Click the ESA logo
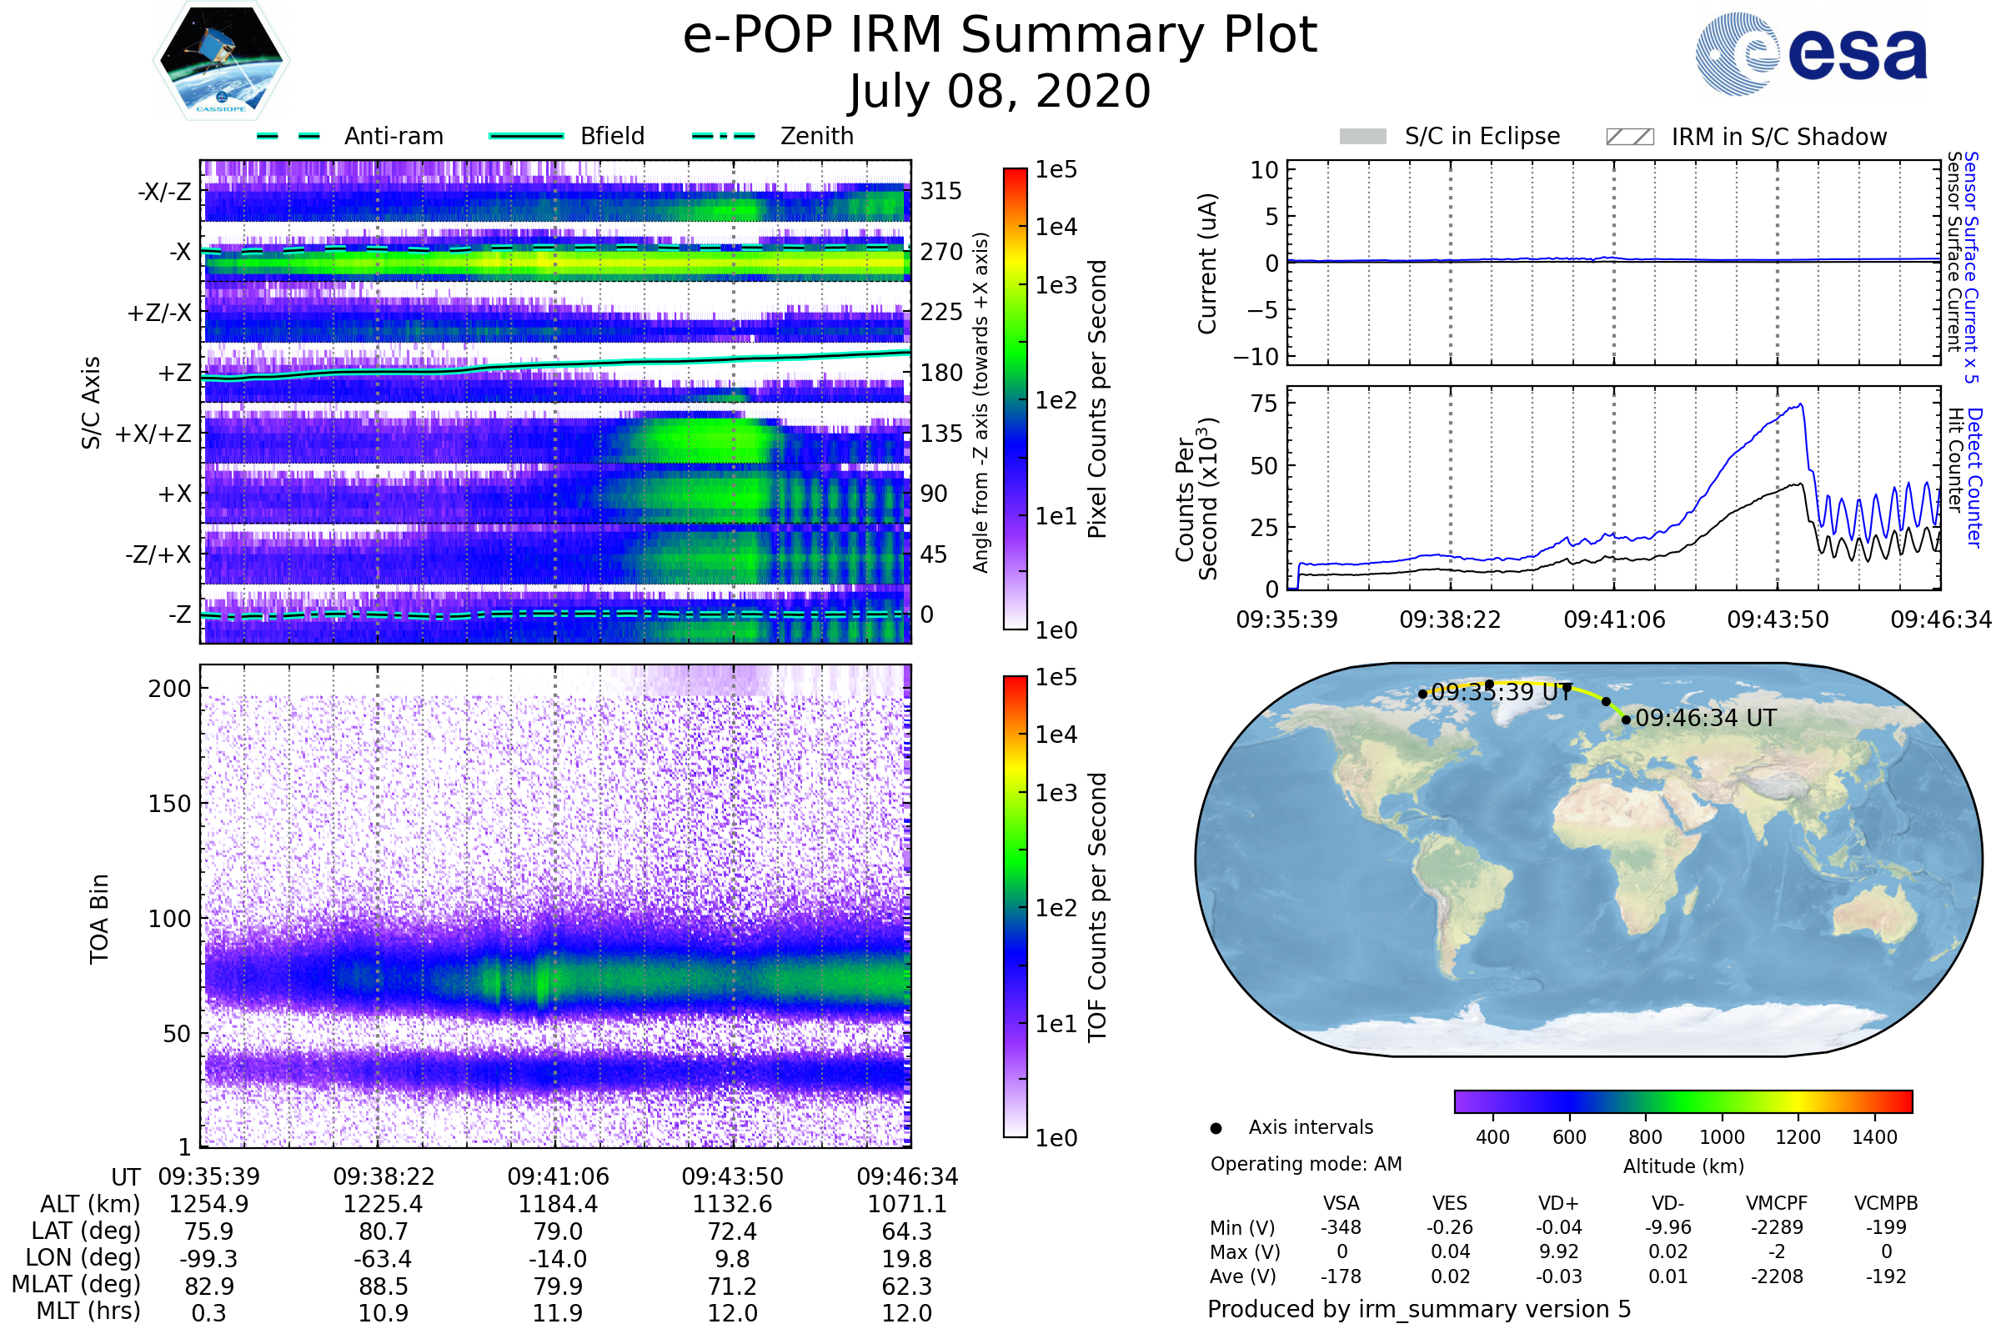2001x1334 pixels. [1810, 54]
